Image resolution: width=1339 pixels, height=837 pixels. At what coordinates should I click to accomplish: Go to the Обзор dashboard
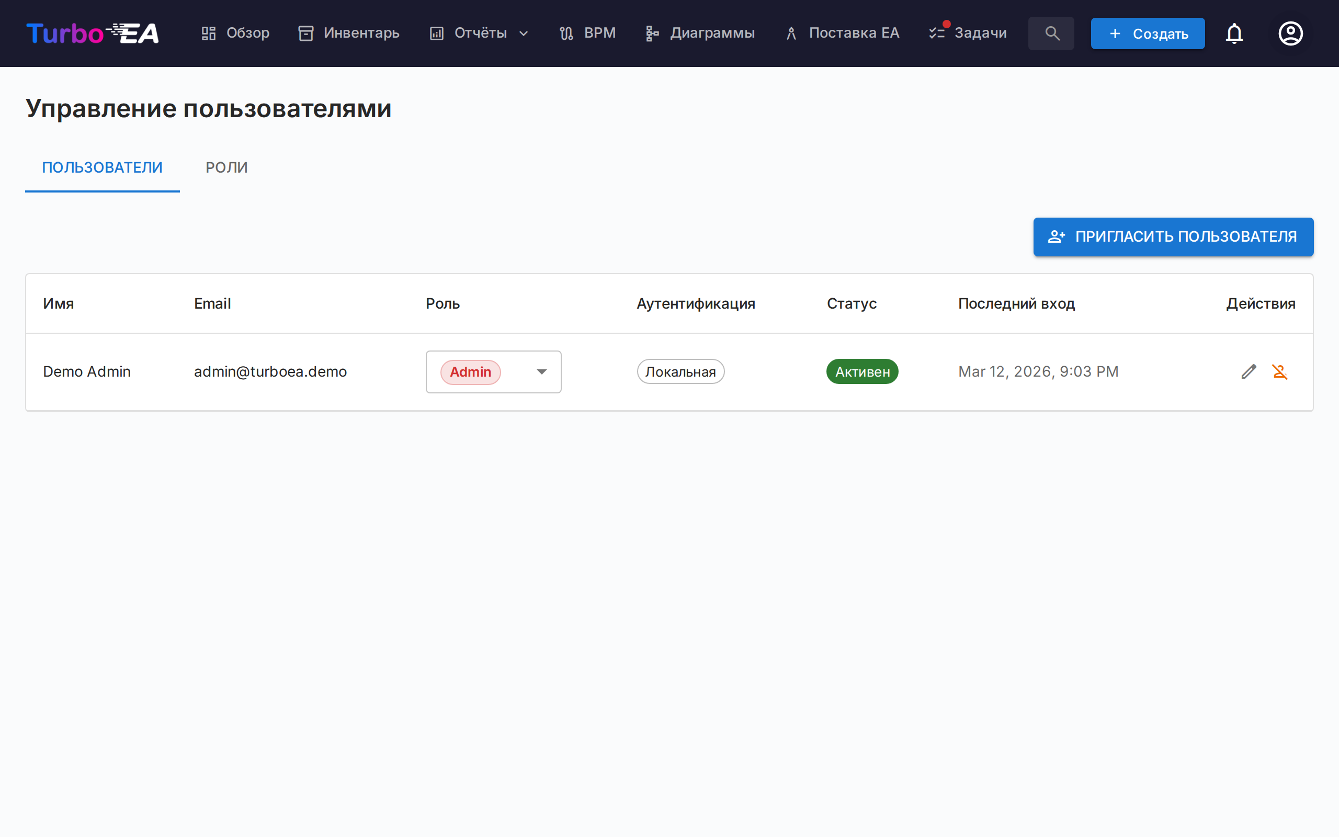click(x=235, y=33)
